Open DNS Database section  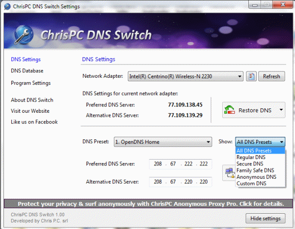coord(27,71)
